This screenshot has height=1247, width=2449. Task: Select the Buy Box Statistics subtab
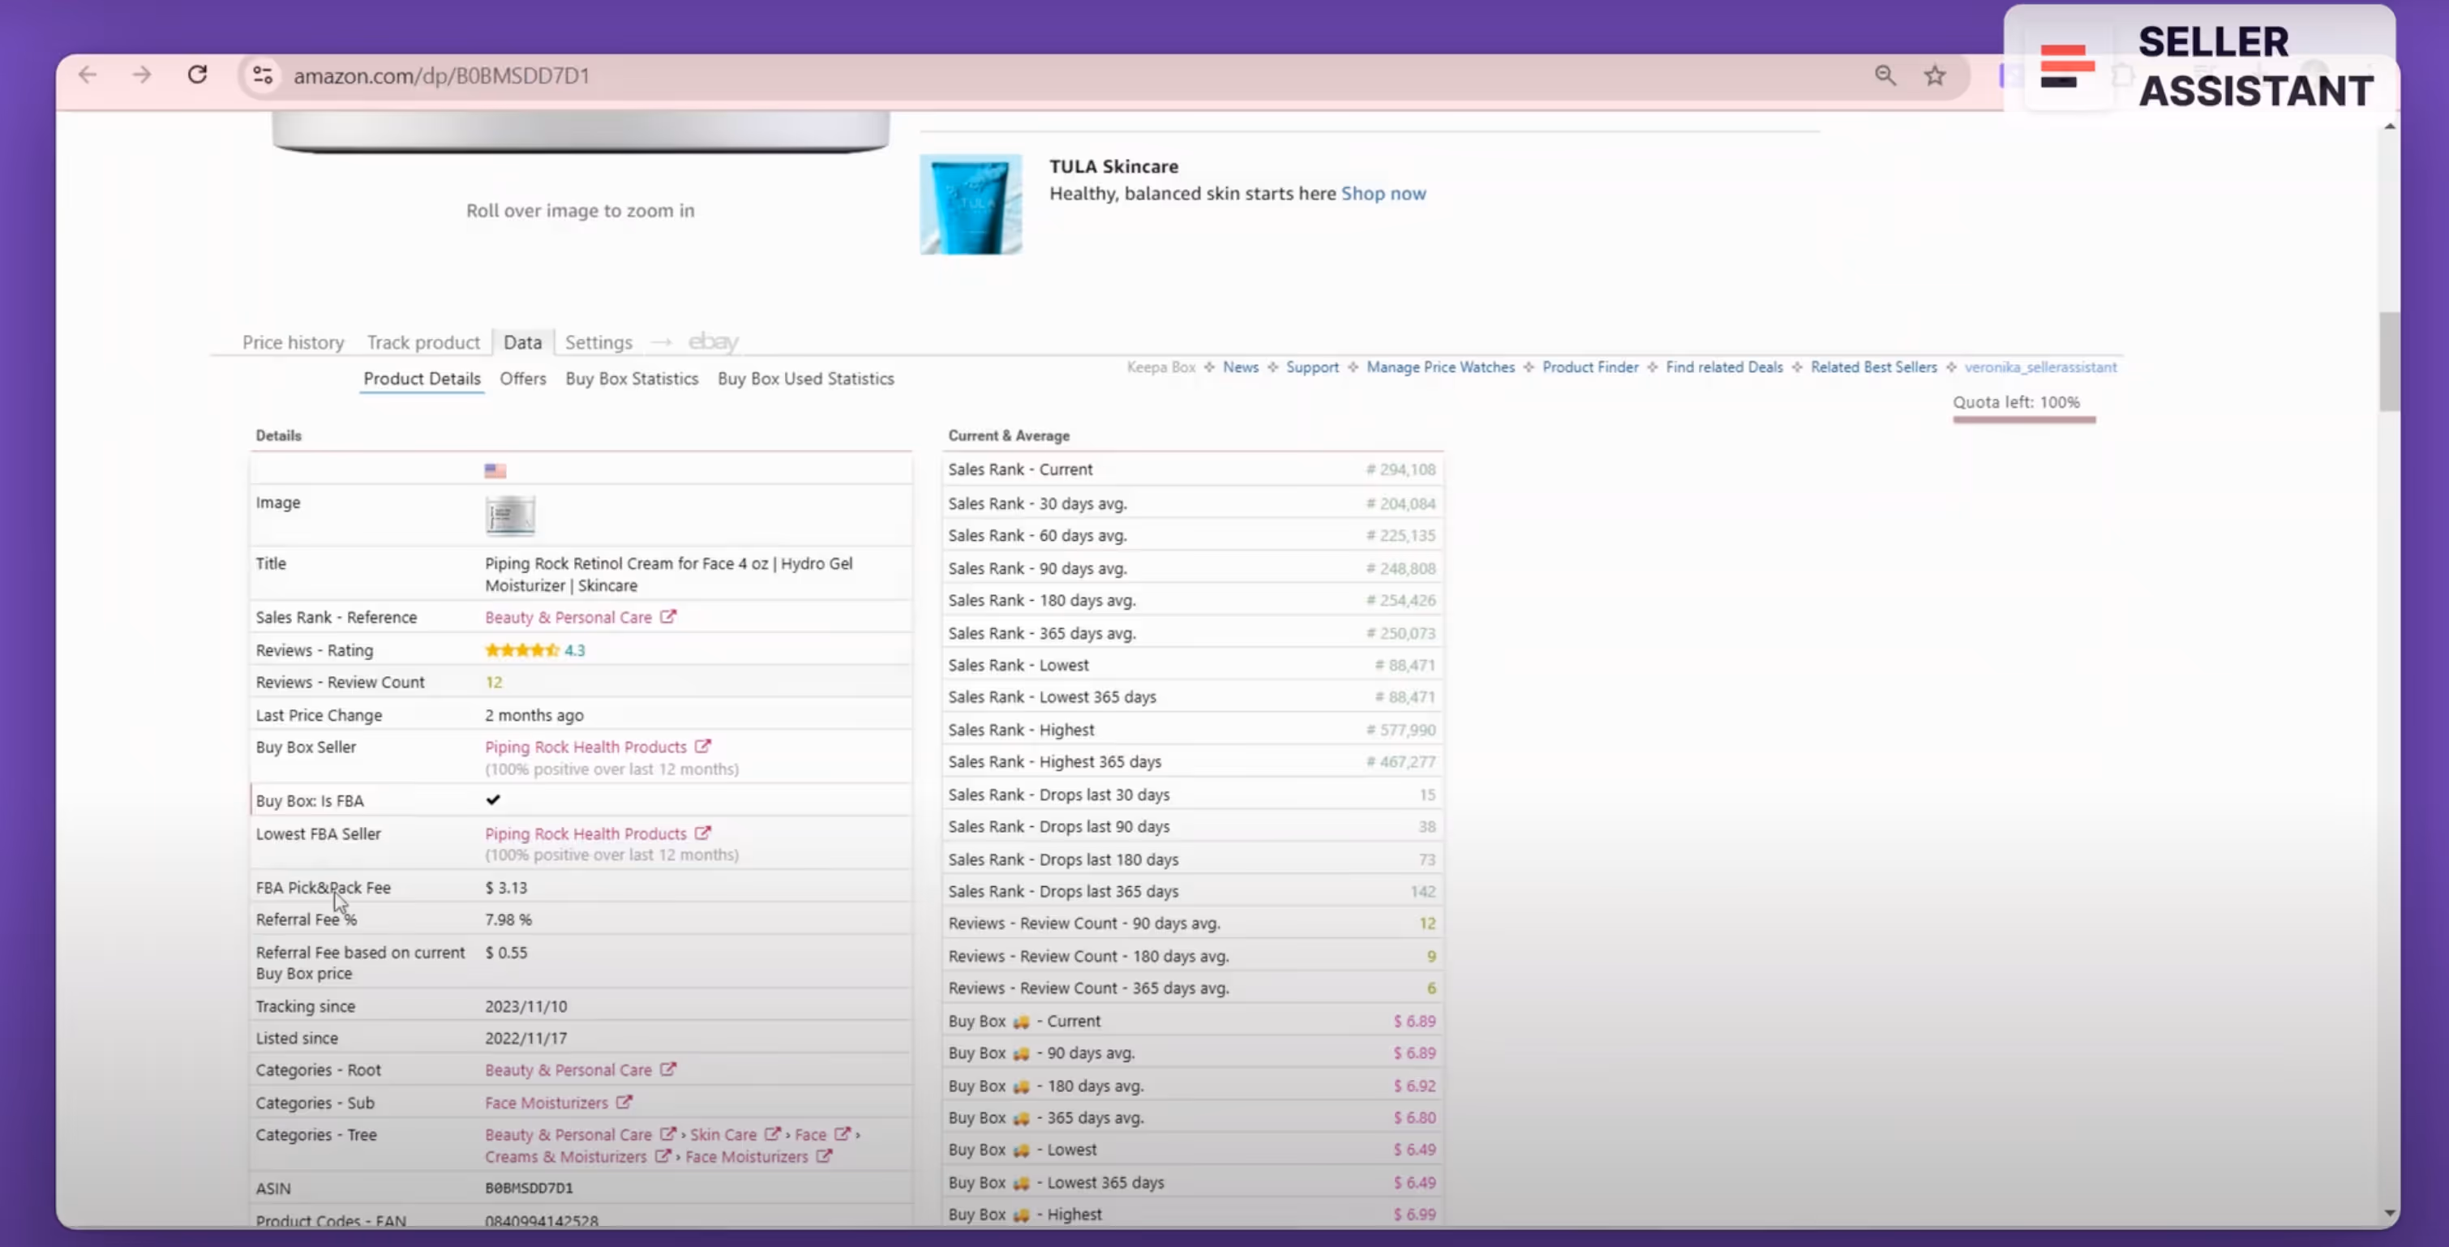tap(631, 379)
